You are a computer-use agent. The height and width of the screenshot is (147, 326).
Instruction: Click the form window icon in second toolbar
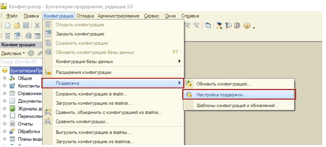[38, 36]
